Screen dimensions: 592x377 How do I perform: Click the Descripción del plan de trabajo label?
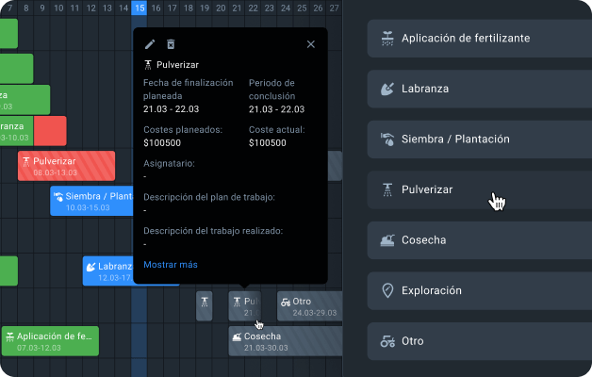209,197
